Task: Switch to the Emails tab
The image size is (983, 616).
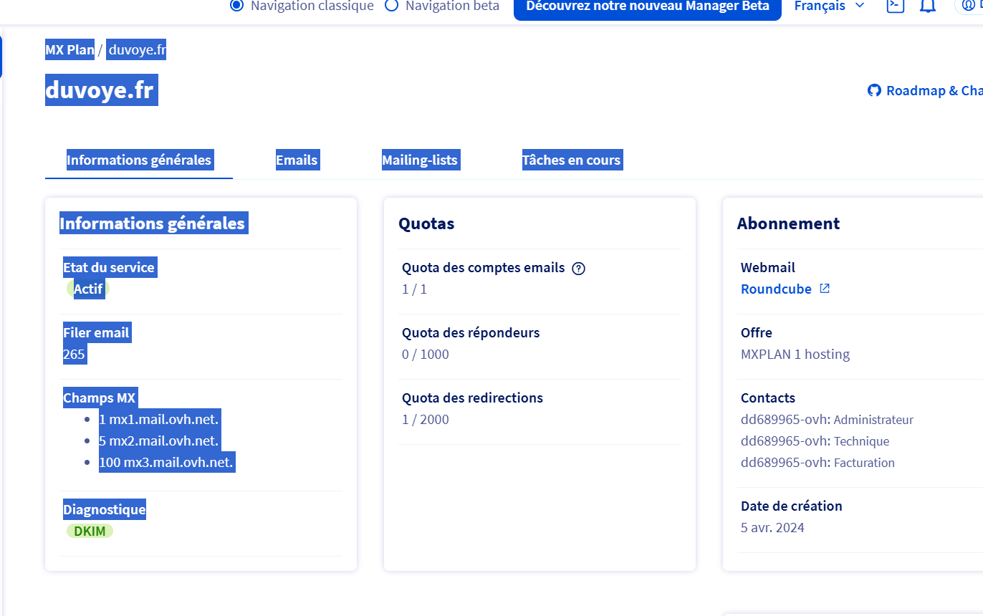Action: coord(297,160)
